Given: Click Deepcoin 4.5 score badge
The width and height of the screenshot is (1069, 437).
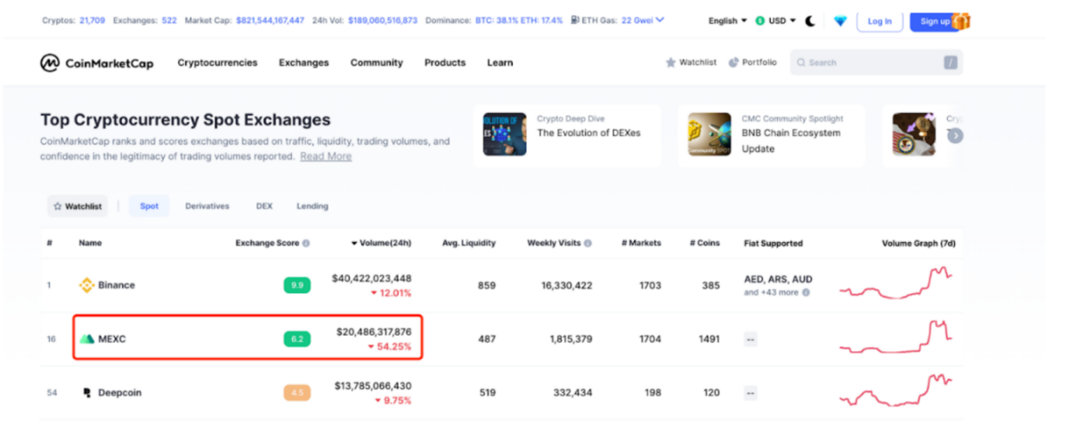Looking at the screenshot, I should (x=297, y=392).
